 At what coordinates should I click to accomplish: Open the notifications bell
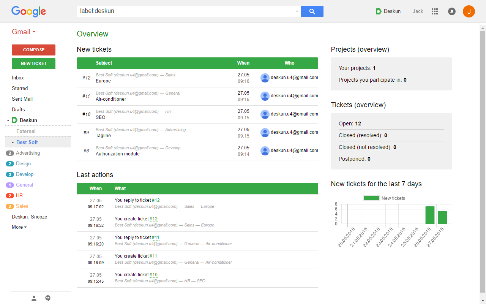[452, 11]
